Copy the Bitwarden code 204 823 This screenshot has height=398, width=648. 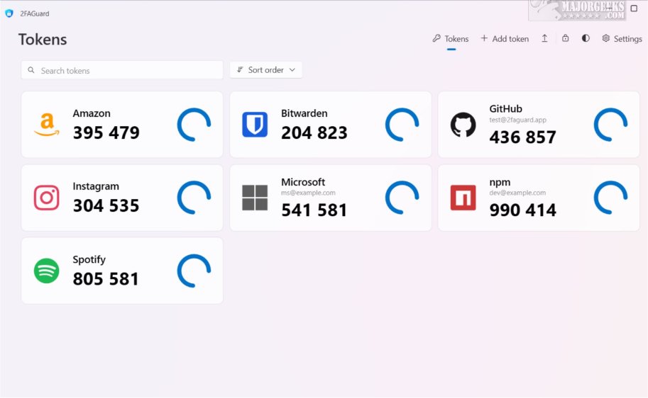(314, 133)
